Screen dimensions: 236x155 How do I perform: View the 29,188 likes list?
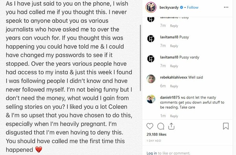point(157,134)
